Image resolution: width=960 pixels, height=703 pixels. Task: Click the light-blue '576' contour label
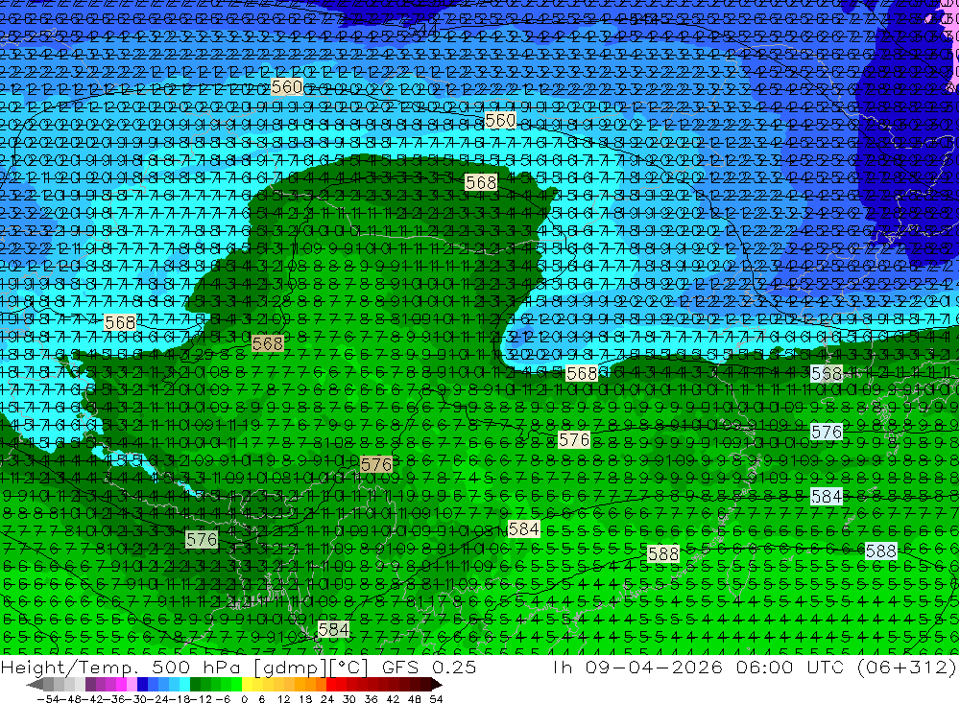click(827, 432)
